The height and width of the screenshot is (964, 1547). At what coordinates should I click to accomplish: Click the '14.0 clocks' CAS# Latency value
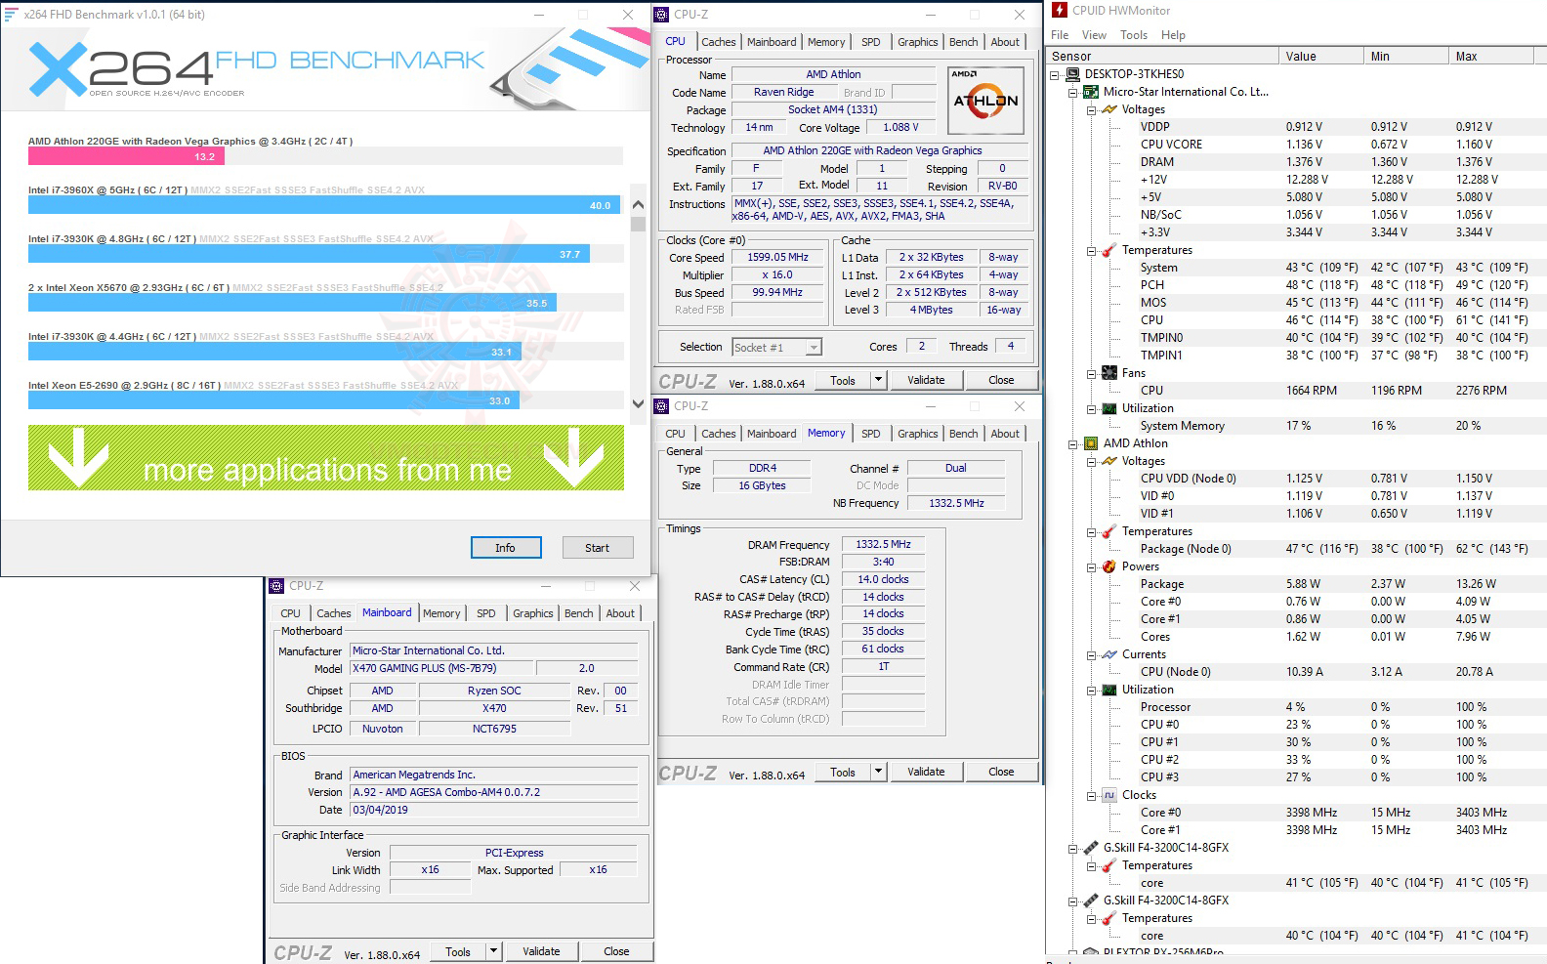tap(883, 579)
